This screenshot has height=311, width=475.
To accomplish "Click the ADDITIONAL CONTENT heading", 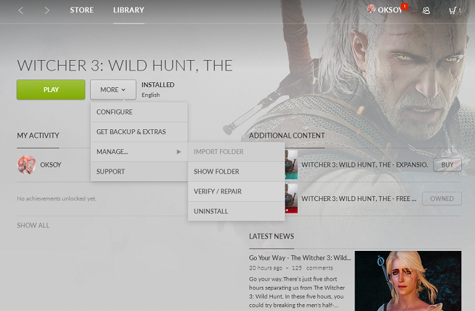I will (x=287, y=135).
